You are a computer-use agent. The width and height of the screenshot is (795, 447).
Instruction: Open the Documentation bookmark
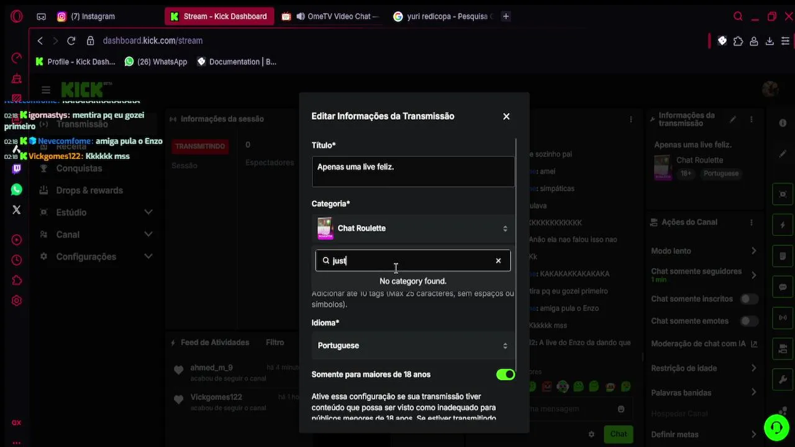(237, 61)
